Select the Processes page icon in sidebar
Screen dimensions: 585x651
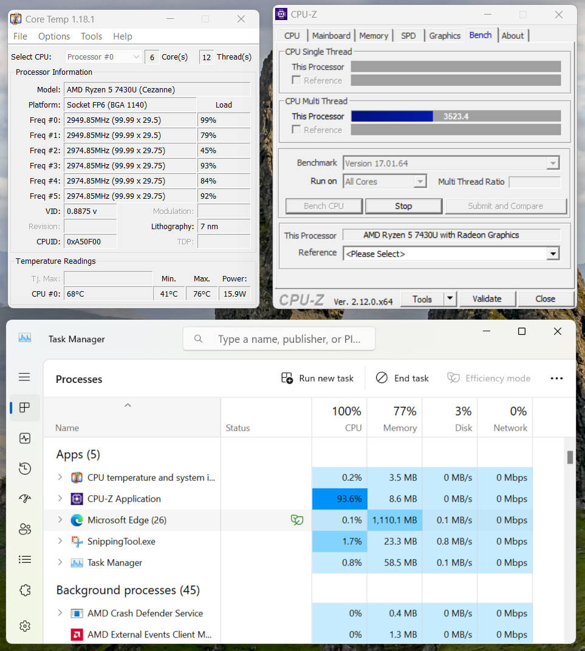24,408
